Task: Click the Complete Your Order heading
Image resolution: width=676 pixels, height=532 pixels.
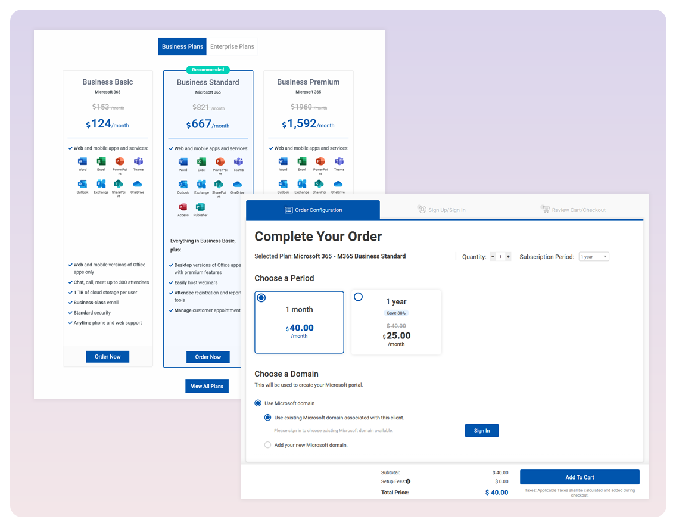Action: (x=318, y=237)
